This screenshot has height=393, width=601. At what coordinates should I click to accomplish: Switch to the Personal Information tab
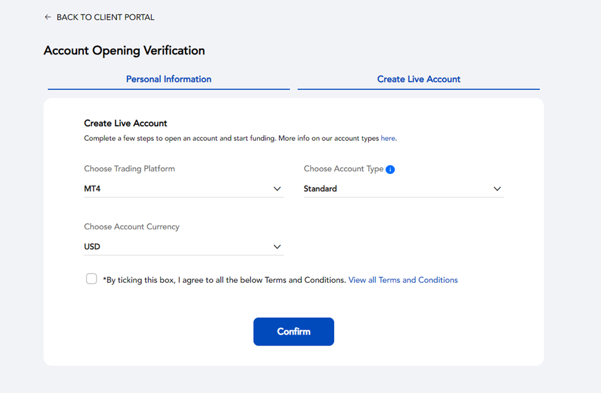point(169,79)
